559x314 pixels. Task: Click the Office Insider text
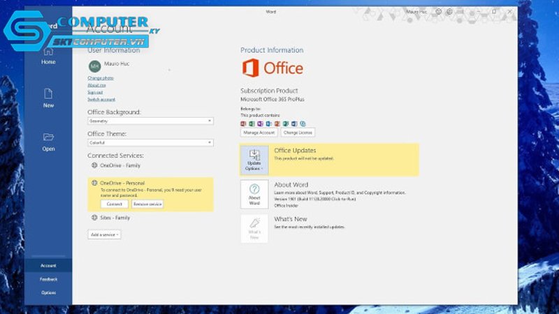pyautogui.click(x=286, y=205)
